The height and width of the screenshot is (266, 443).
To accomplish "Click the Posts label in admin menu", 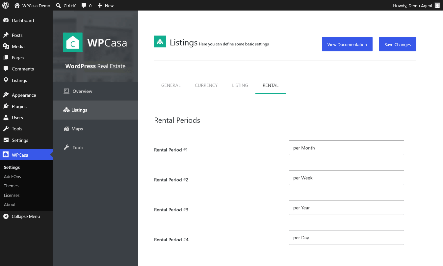I will [17, 35].
